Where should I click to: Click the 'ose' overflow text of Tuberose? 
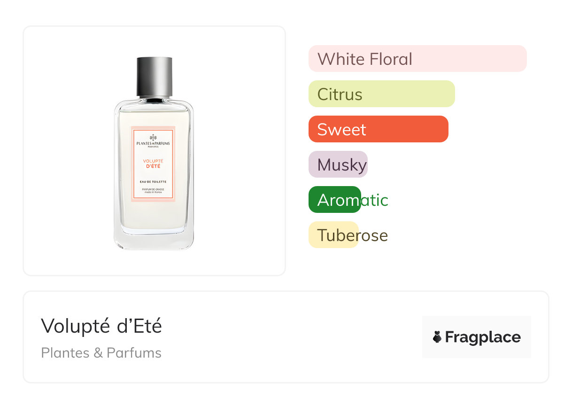click(373, 235)
